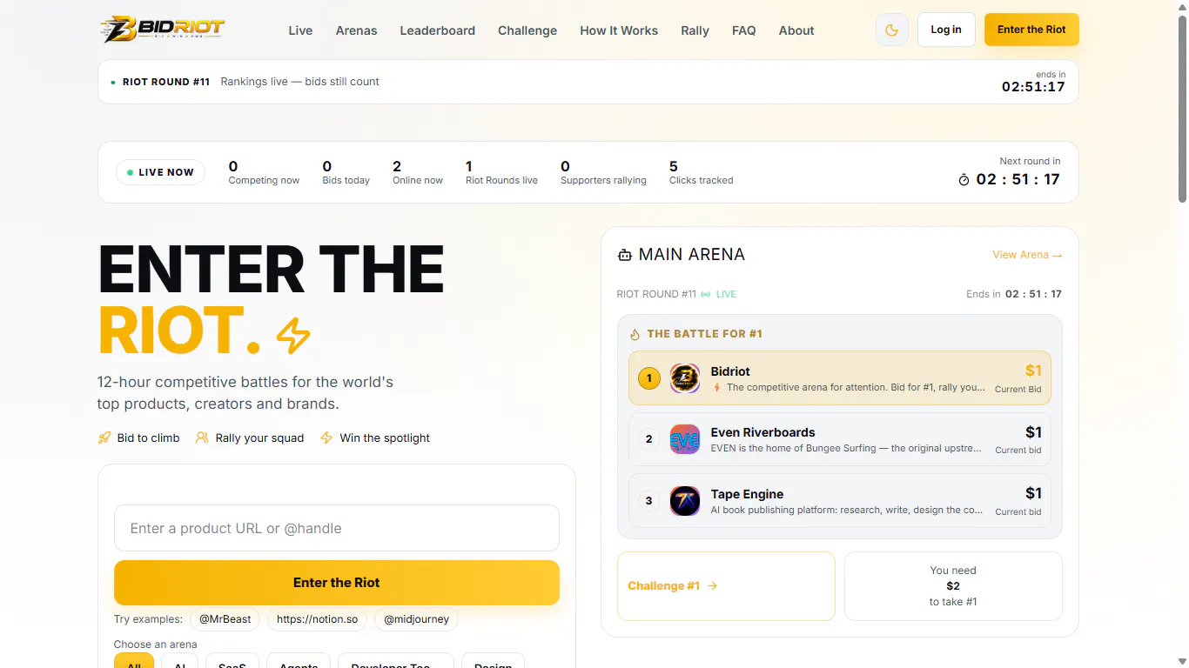This screenshot has height=668, width=1189.
Task: Click the rank 3 badge
Action: coord(648,501)
